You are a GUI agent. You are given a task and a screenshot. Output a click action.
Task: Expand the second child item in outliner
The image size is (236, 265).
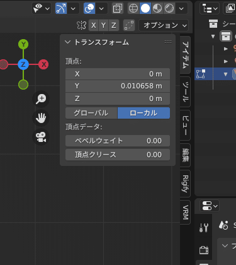click(x=226, y=61)
